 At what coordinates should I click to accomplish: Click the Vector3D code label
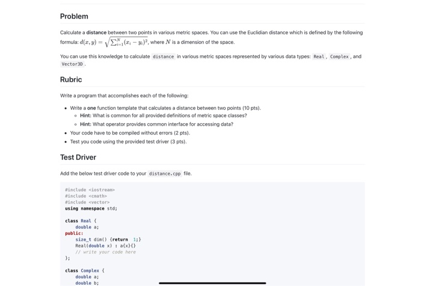pyautogui.click(x=72, y=64)
